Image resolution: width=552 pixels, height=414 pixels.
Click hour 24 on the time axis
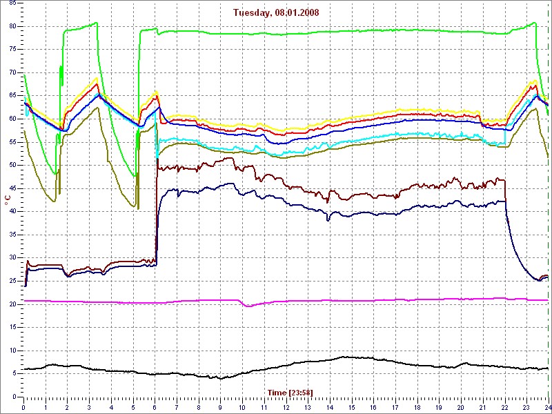547,408
